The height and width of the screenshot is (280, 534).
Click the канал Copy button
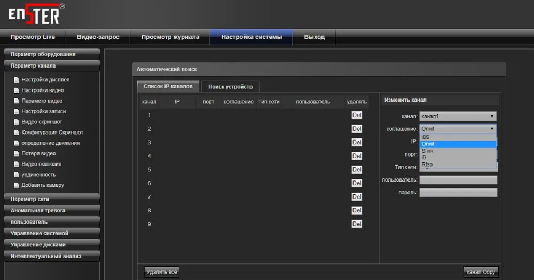[x=481, y=272]
